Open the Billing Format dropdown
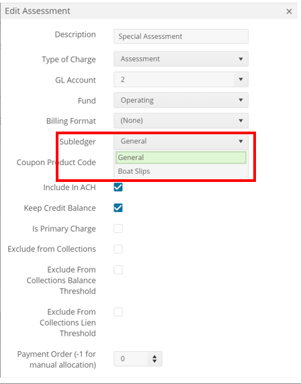Image resolution: width=301 pixels, height=384 pixels. (x=181, y=120)
